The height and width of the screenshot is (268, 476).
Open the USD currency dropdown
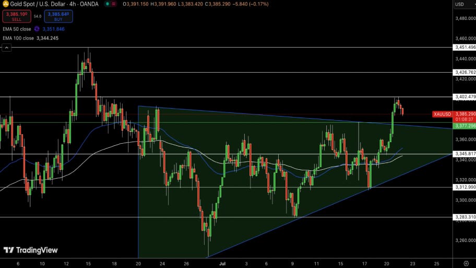(465, 4)
